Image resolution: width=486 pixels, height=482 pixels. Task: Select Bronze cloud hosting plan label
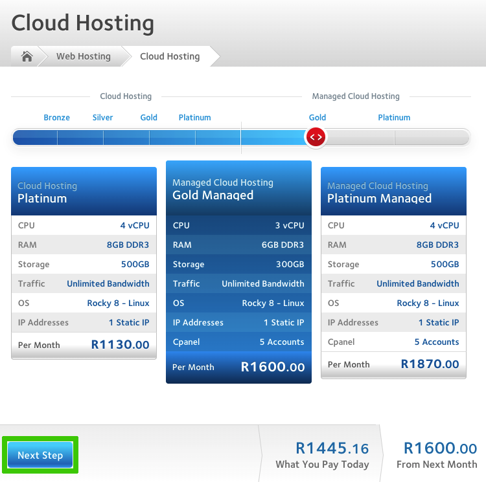click(x=56, y=118)
